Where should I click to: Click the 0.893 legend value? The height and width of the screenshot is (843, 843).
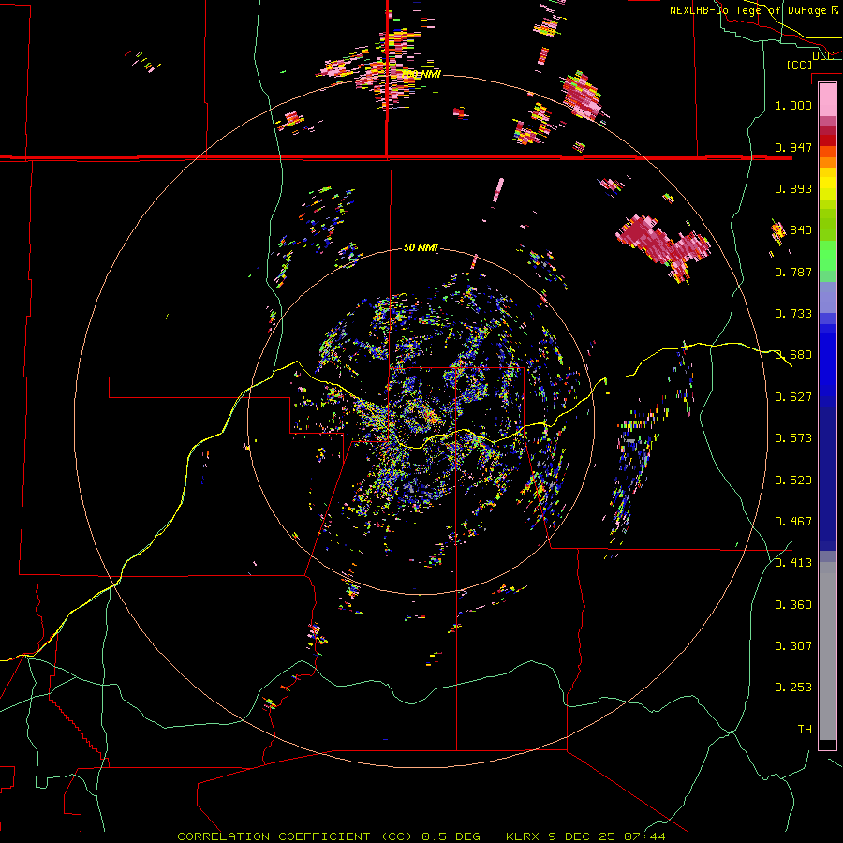pyautogui.click(x=793, y=188)
